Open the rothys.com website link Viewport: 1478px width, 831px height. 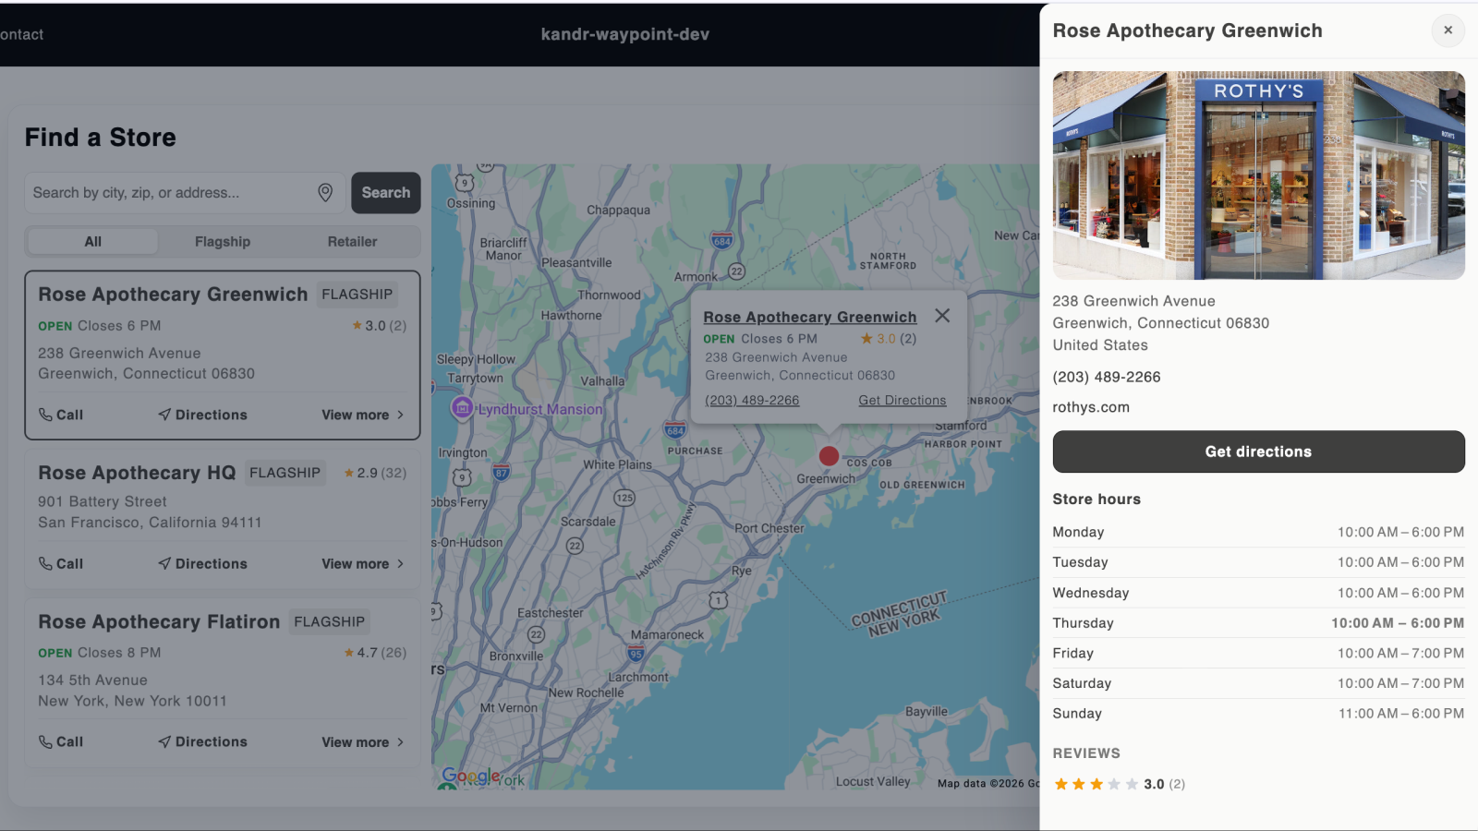(1091, 407)
